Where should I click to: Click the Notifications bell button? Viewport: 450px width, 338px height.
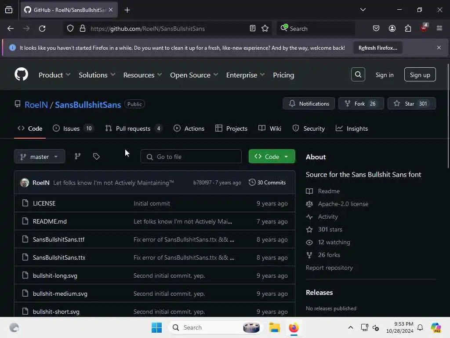point(309,103)
